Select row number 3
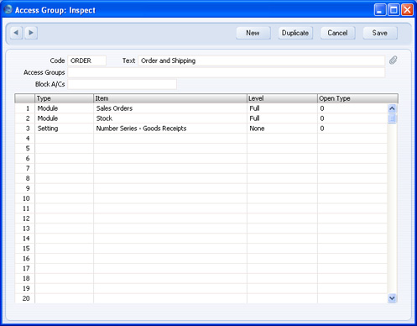Screen dimensions: 417x326 click(25, 129)
